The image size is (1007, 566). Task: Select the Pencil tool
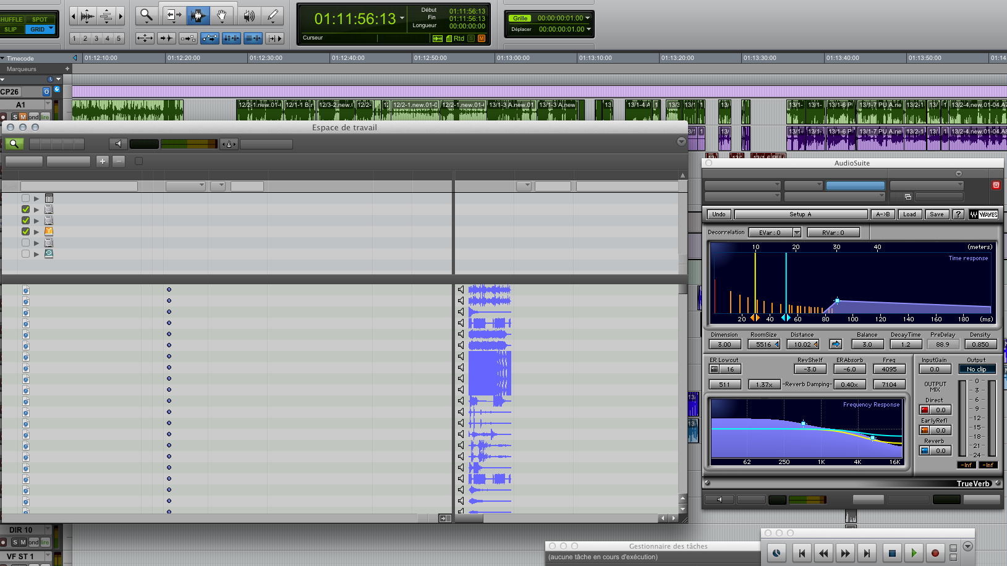272,15
